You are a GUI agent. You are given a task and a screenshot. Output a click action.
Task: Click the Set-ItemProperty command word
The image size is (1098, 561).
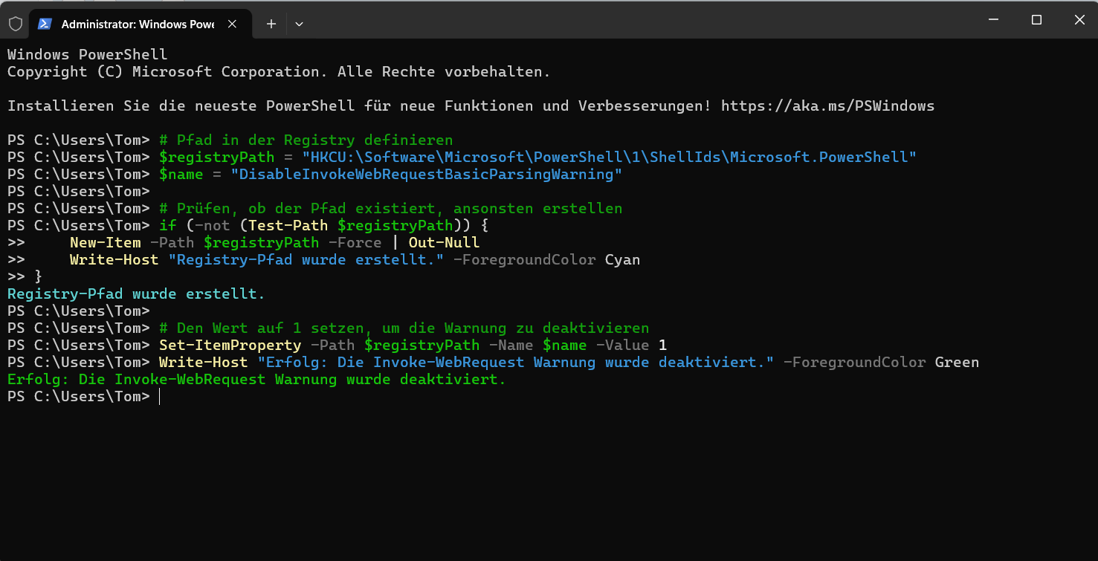[x=230, y=346]
